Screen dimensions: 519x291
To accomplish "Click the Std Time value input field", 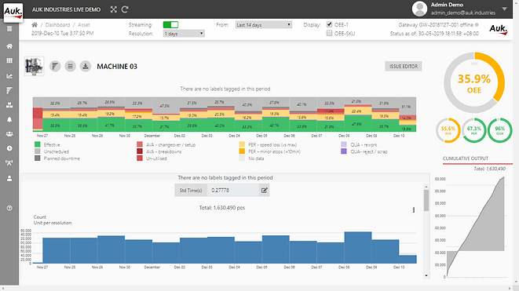I will point(233,190).
